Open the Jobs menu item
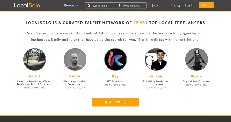This screenshot has width=231, height=122. (155, 5)
